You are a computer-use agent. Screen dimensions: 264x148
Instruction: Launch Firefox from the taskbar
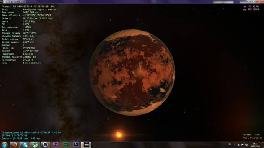click(15, 145)
